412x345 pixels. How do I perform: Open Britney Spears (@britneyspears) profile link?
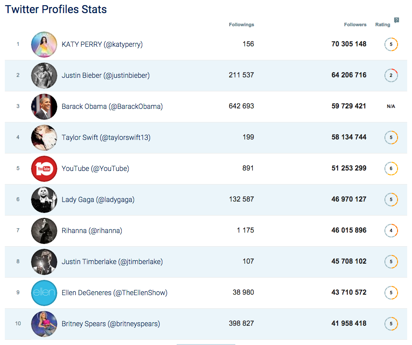click(111, 324)
